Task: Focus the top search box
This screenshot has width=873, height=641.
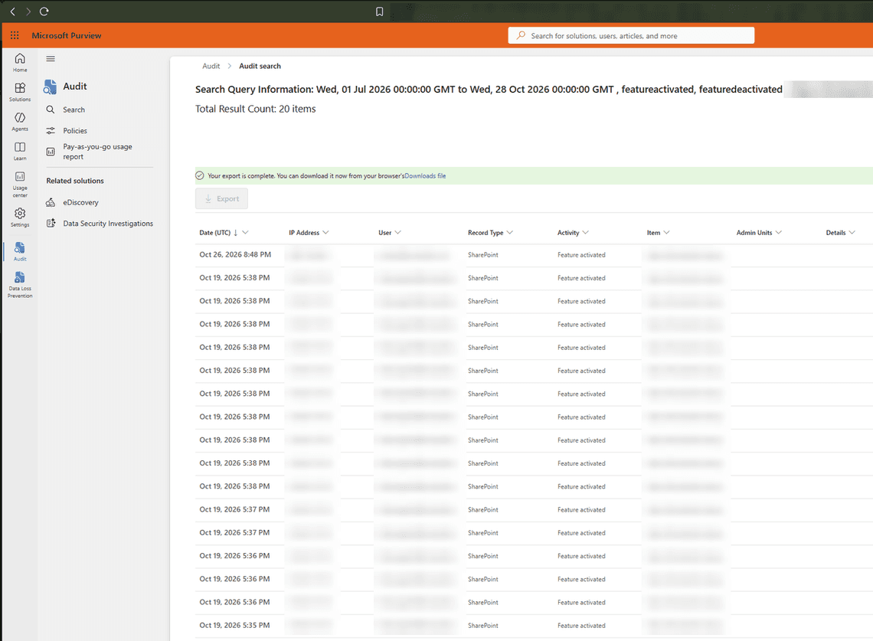Action: [631, 36]
